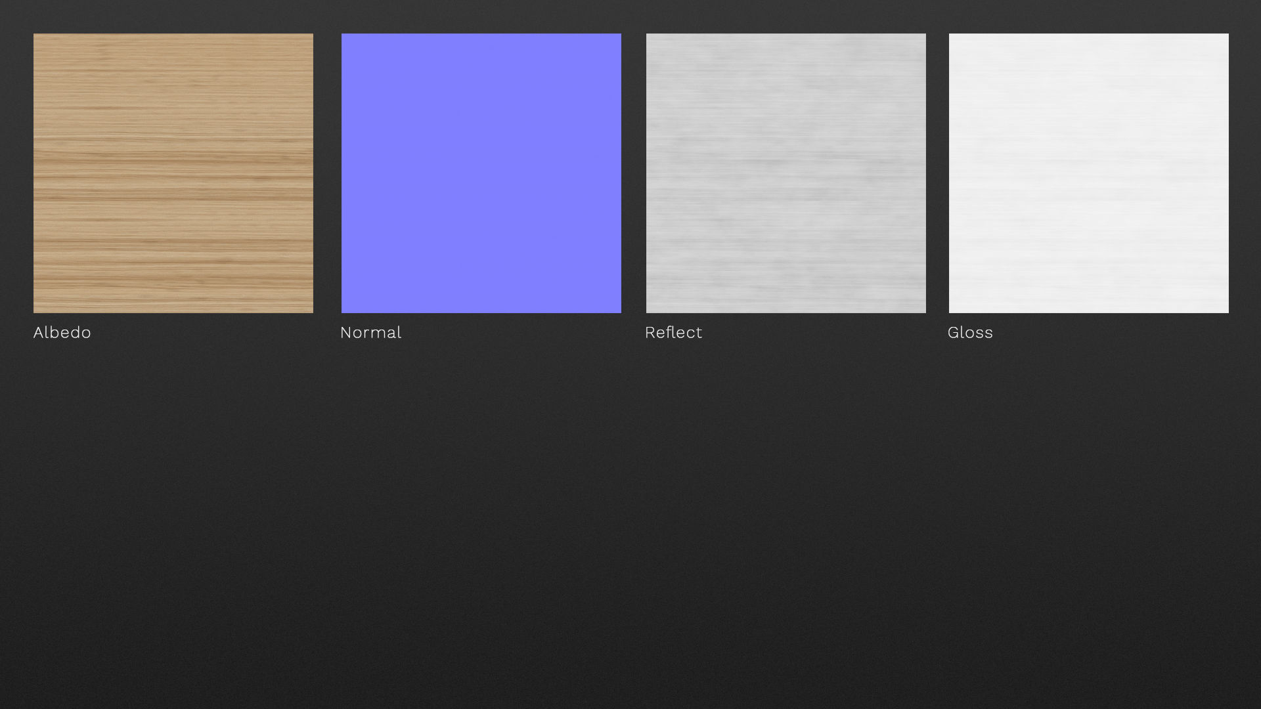
Task: Click the Albedo label text
Action: point(62,333)
